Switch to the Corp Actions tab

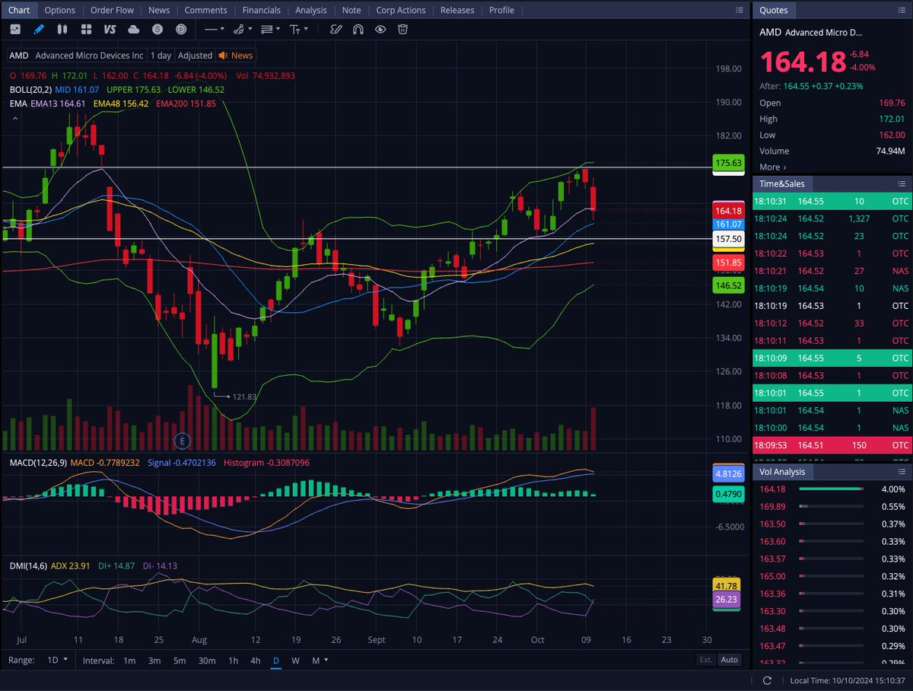[402, 10]
